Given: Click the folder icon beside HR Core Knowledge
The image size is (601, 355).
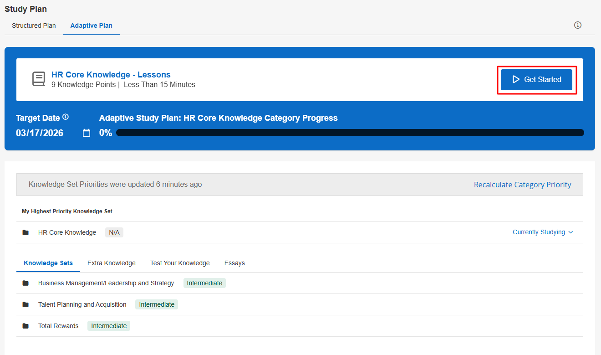Looking at the screenshot, I should click(x=25, y=233).
